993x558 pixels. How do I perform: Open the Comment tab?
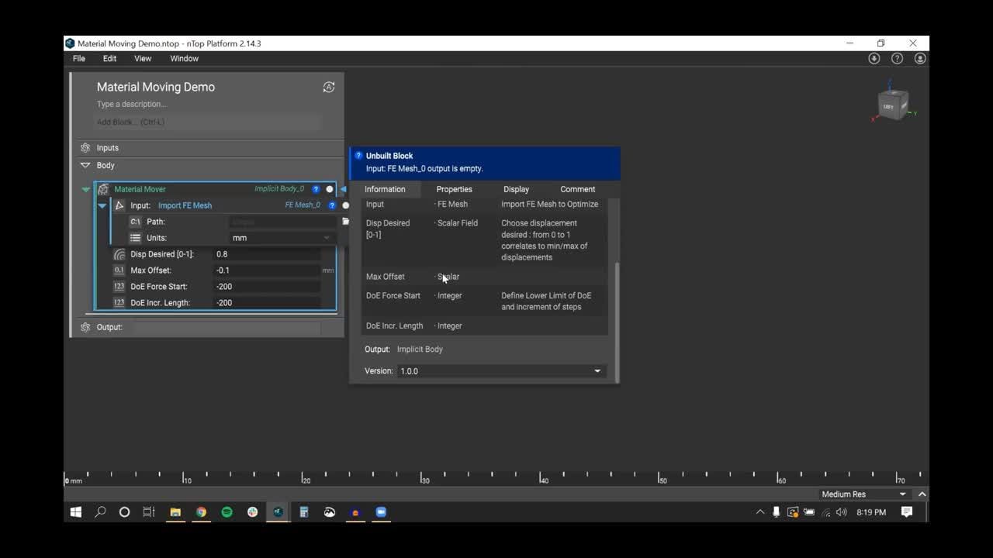578,189
